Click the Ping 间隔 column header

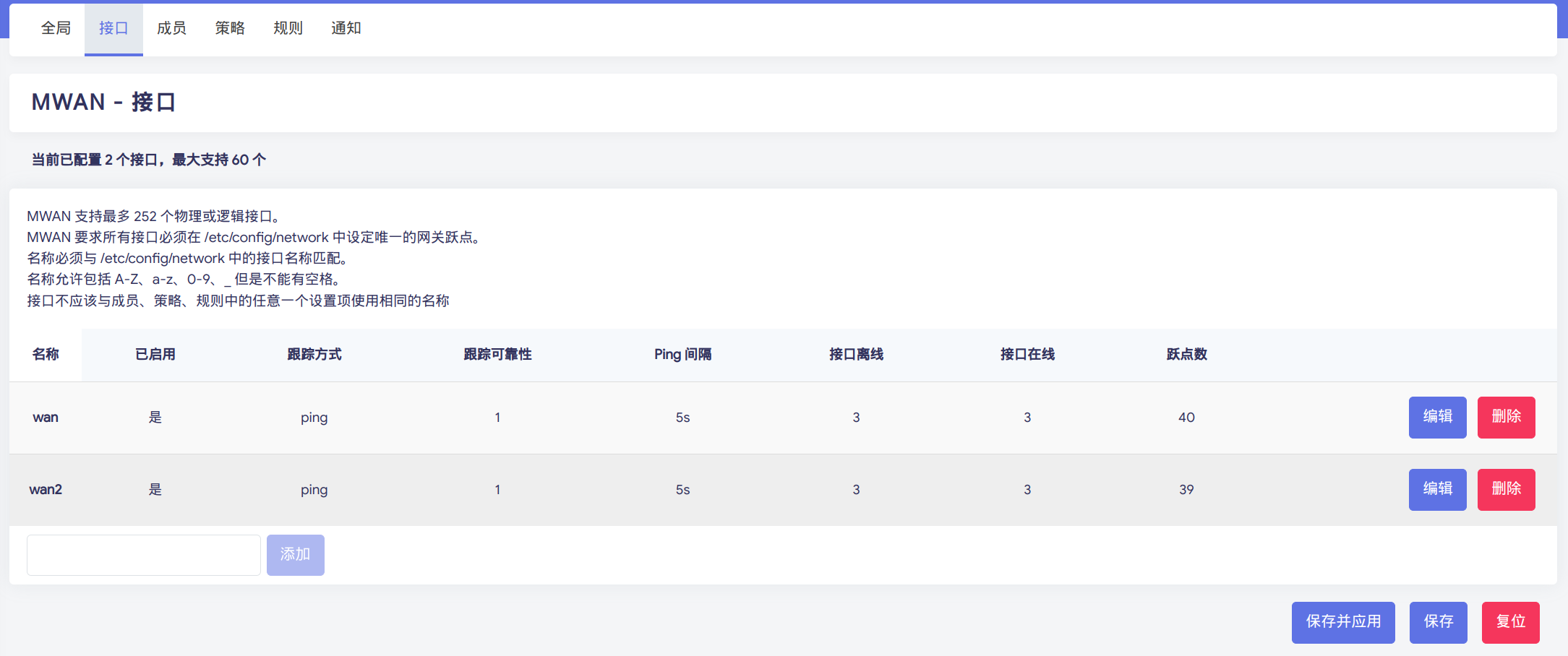coord(682,354)
